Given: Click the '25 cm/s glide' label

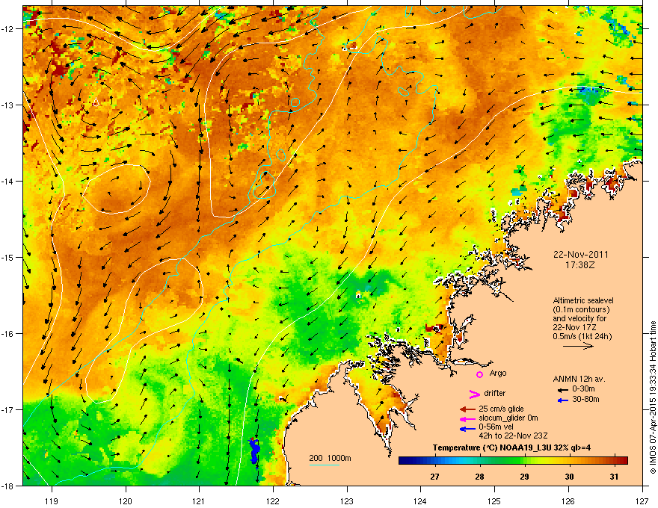Looking at the screenshot, I should [x=501, y=409].
